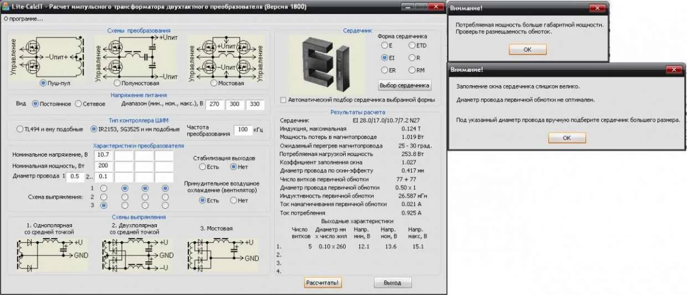Viewport: 687px width, 295px height.
Task: Select core shape ETD
Action: pos(412,45)
